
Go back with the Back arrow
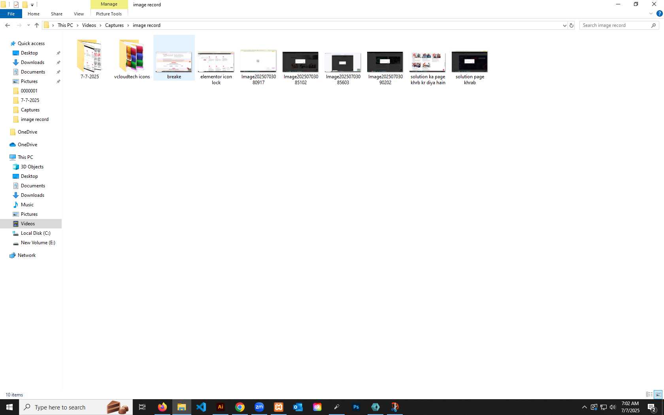pos(8,25)
